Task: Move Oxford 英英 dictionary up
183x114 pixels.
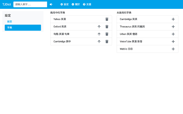Action: [99, 27]
